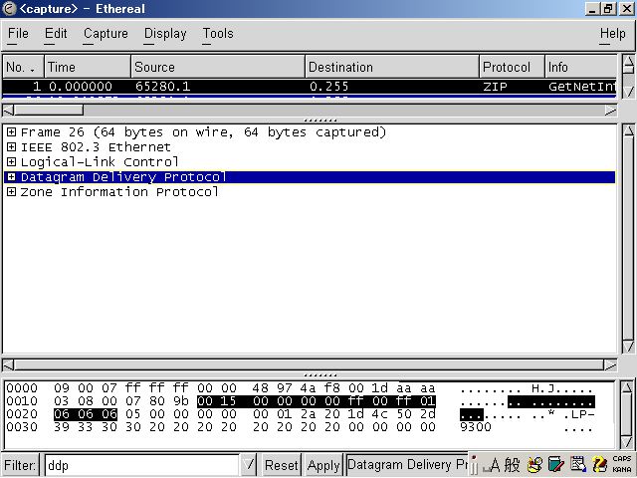Click hex offset 0000 row label
637x478 pixels.
point(22,388)
